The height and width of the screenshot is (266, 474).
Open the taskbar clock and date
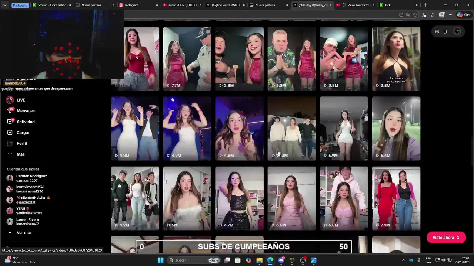coord(463,260)
